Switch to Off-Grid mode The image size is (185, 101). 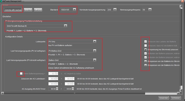pos(38,10)
